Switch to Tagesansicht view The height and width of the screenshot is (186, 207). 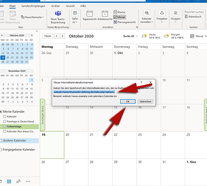click(x=89, y=15)
